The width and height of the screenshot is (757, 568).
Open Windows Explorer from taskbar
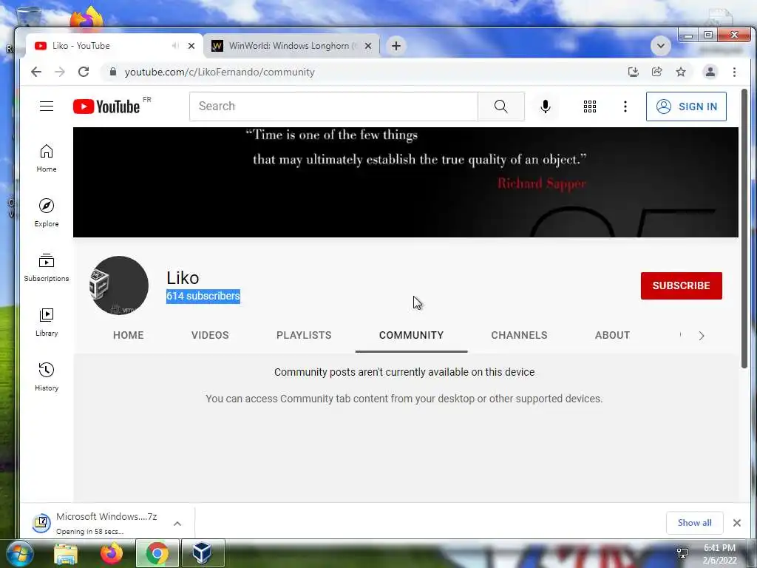[66, 553]
